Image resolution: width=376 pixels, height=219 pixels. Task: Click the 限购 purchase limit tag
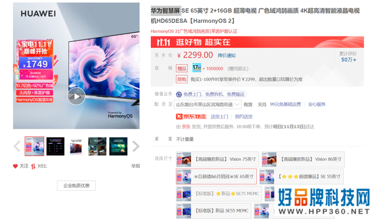[182, 79]
